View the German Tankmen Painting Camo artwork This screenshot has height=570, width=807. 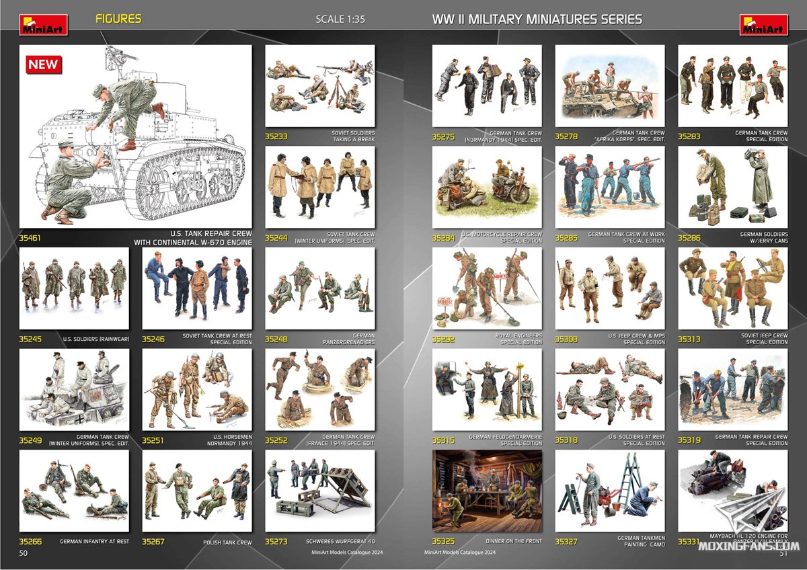pos(610,491)
